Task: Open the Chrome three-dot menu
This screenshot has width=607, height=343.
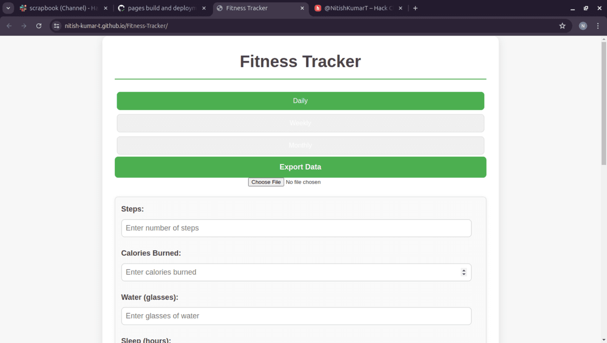Action: pyautogui.click(x=598, y=26)
